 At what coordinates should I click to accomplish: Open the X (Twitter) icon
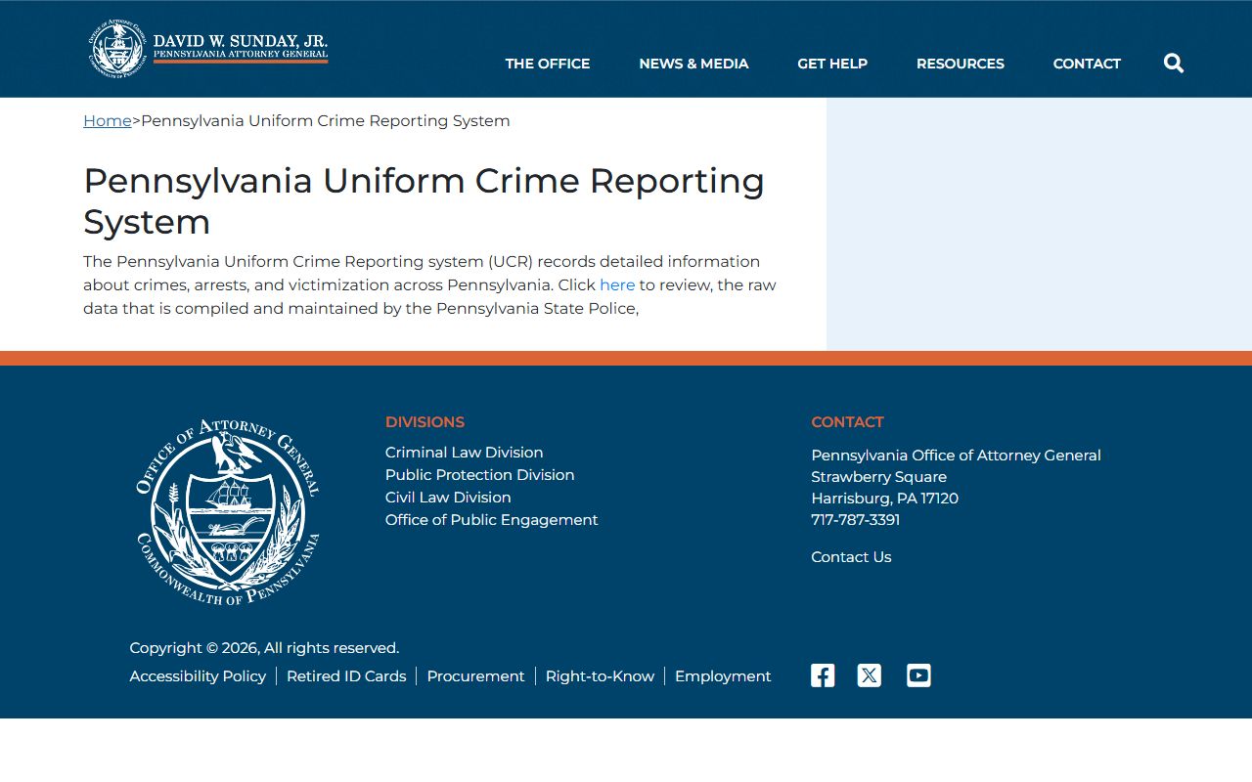(x=870, y=675)
